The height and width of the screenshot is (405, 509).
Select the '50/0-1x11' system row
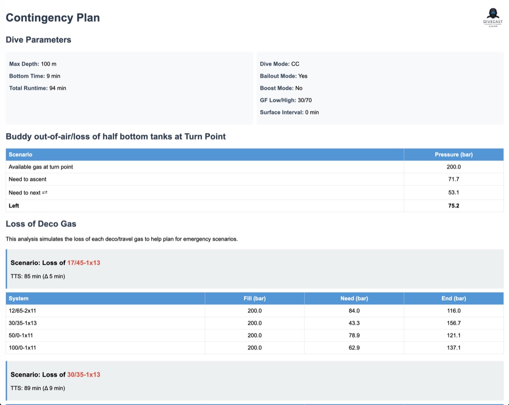pyautogui.click(x=254, y=336)
